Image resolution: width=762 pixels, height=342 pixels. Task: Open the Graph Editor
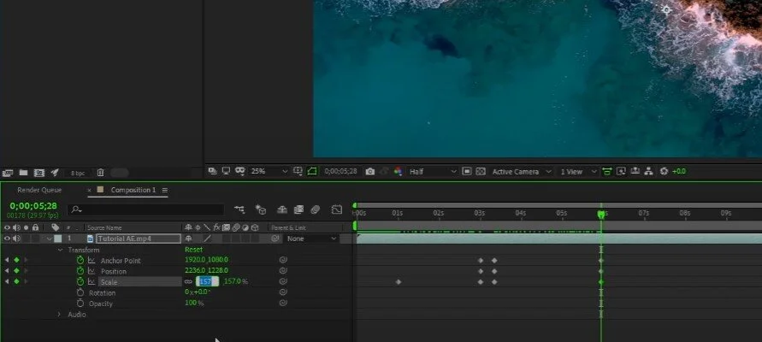337,209
